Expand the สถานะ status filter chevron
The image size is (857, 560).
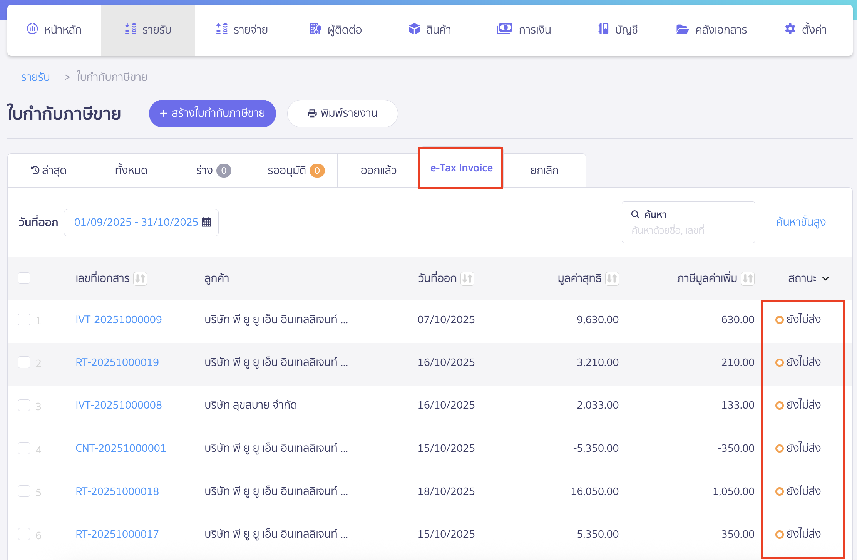pos(825,278)
